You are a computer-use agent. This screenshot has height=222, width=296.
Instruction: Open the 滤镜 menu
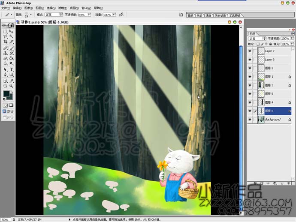click(x=63, y=8)
